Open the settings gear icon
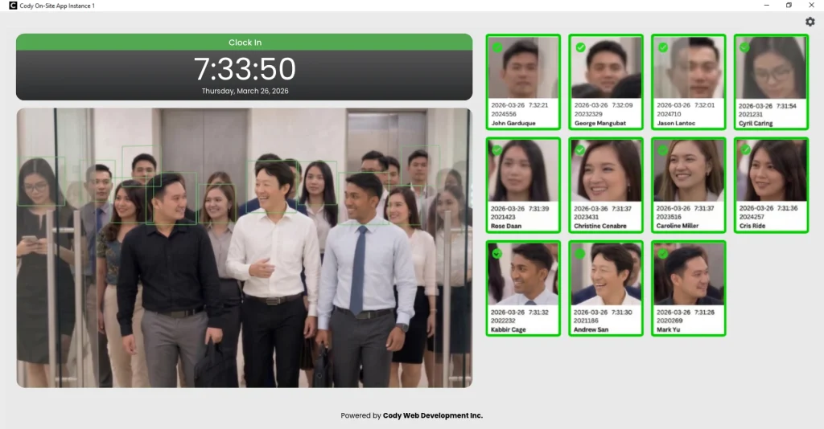Viewport: 824px width, 429px height. tap(810, 22)
